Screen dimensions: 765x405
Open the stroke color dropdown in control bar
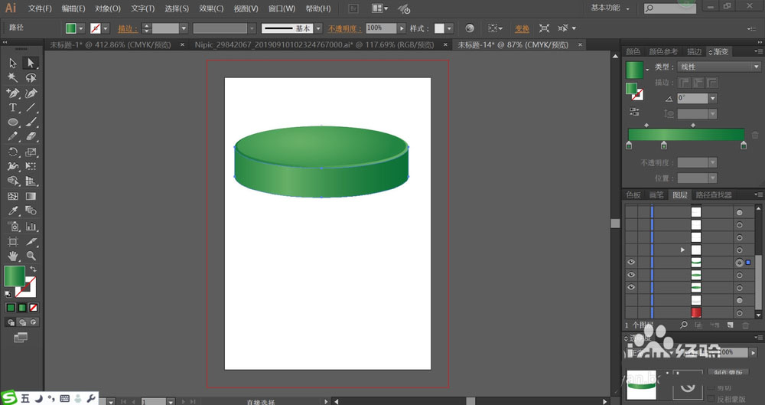[x=106, y=28]
